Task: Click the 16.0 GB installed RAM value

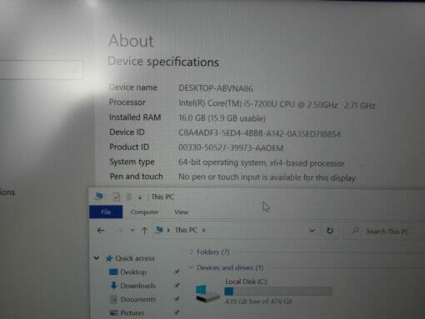Action: tap(222, 118)
